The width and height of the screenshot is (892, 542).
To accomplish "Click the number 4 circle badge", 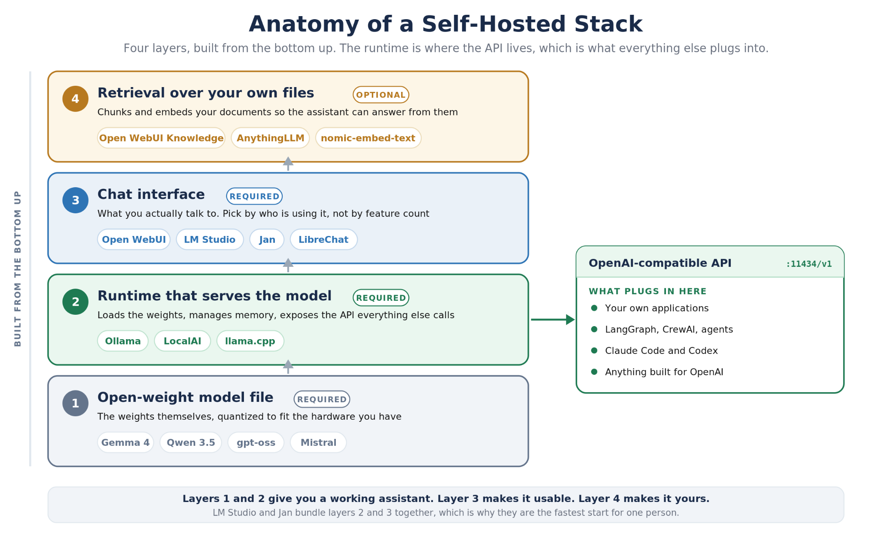I will 75,99.
